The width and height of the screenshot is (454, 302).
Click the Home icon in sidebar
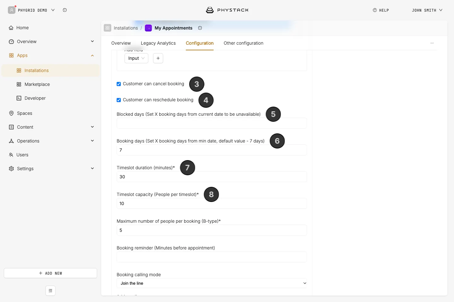pyautogui.click(x=11, y=28)
